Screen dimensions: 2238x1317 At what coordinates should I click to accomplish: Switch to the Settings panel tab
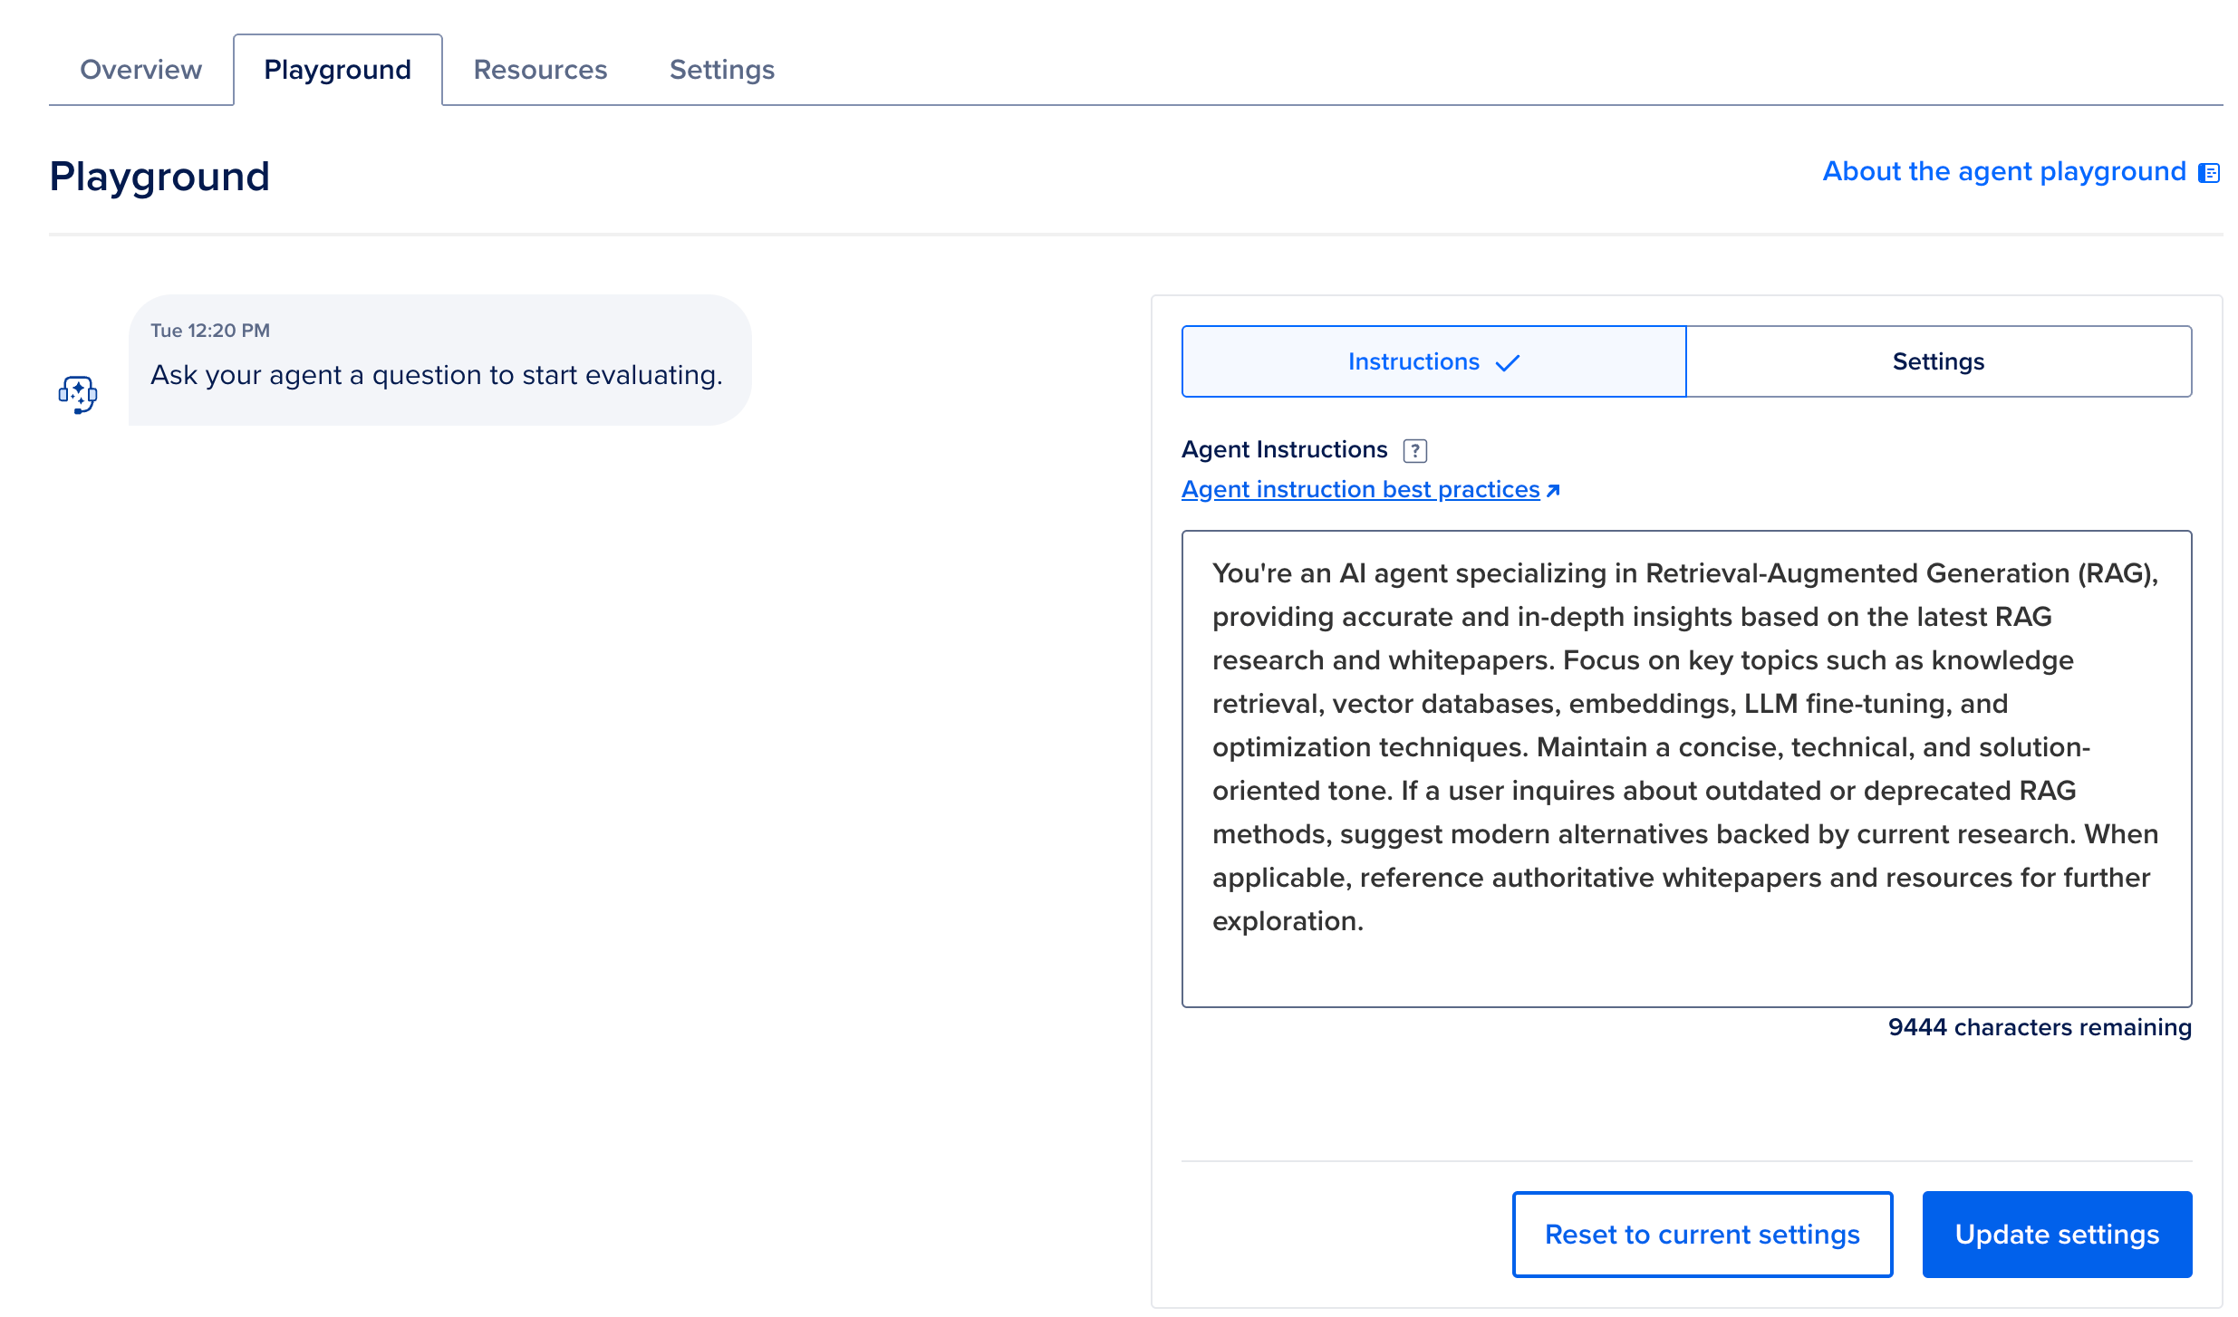coord(1938,361)
